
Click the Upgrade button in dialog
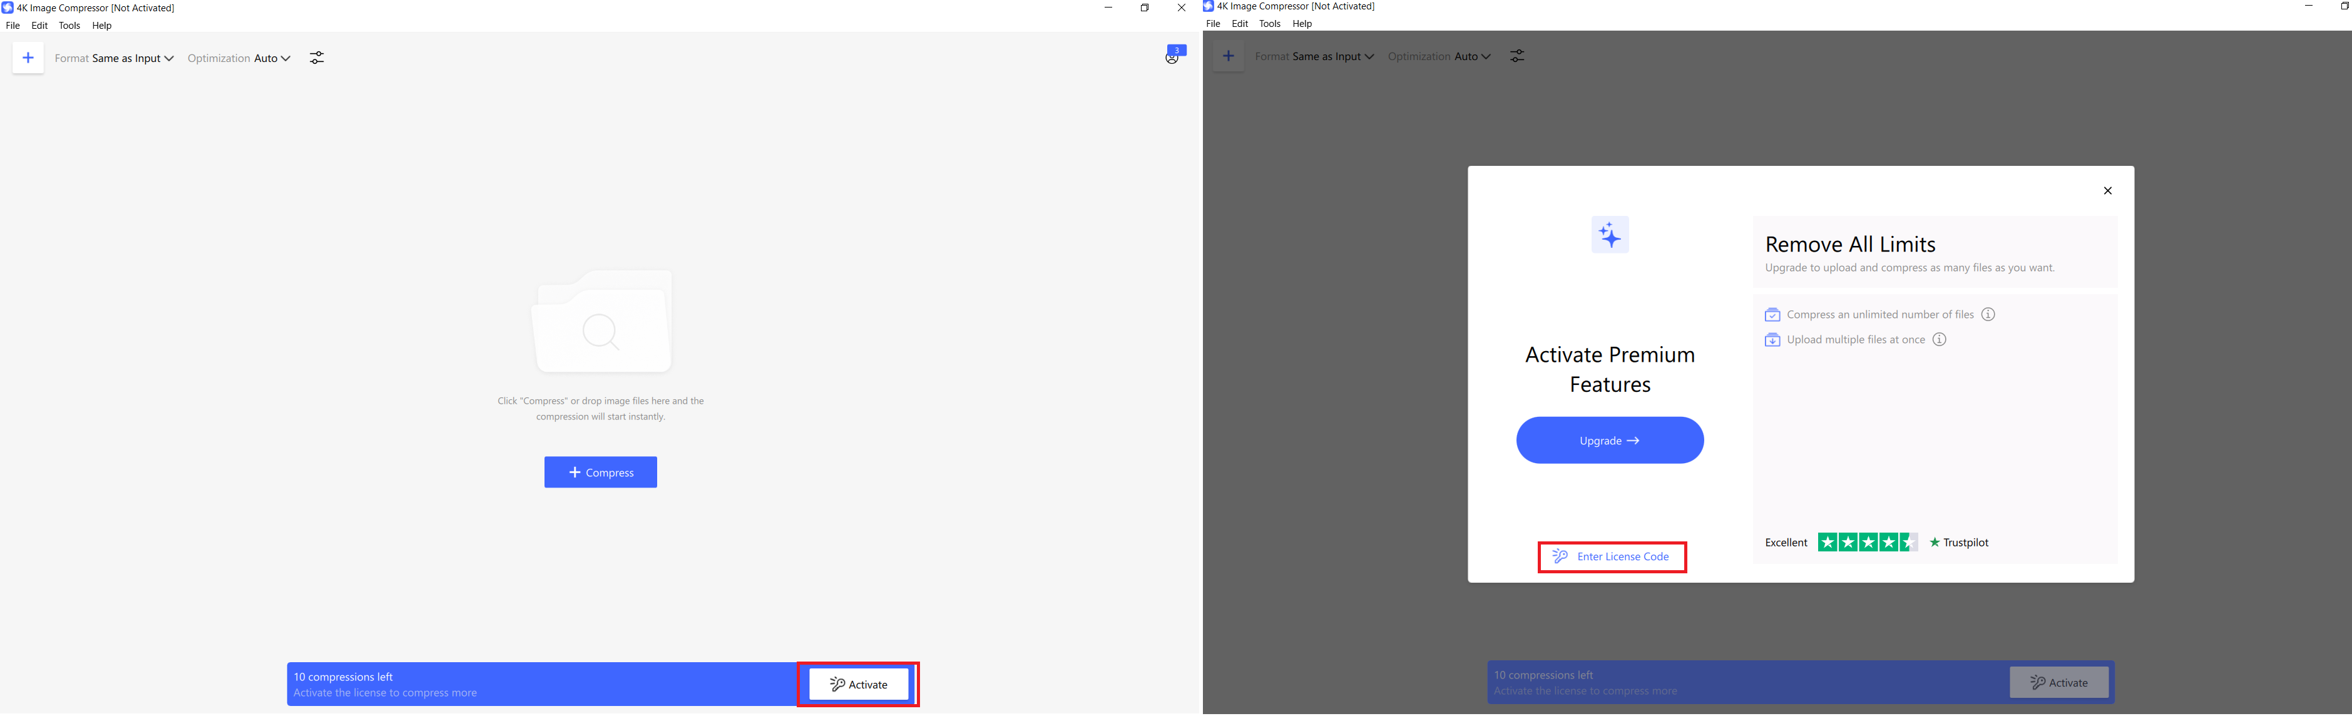pyautogui.click(x=1610, y=440)
